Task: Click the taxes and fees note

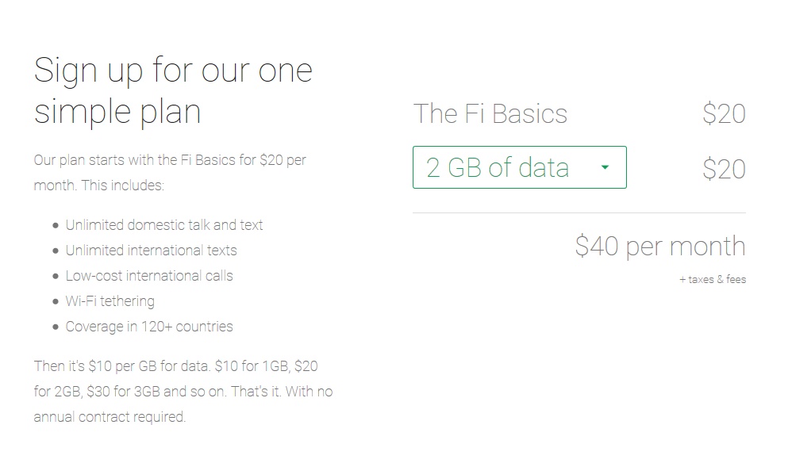Action: tap(710, 279)
